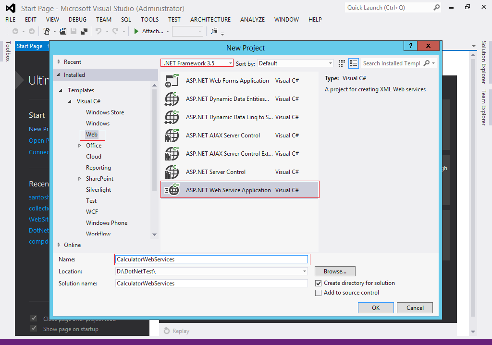This screenshot has height=345, width=492.
Task: Click OK to create the project
Action: pos(376,308)
